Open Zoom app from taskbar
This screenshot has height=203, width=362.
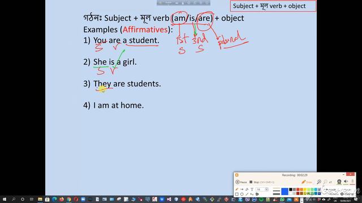[83, 199]
